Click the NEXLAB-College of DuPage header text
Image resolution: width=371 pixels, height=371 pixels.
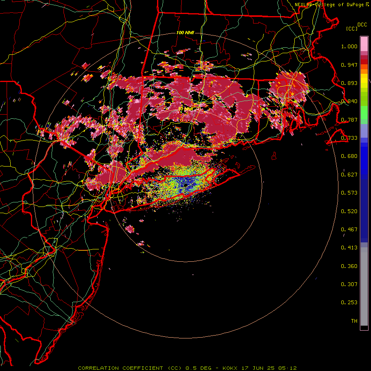329,5
